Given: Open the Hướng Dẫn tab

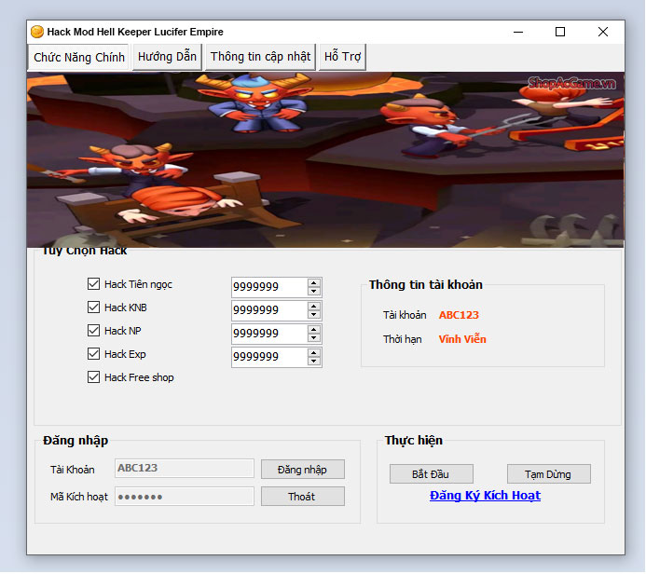Looking at the screenshot, I should [x=167, y=57].
